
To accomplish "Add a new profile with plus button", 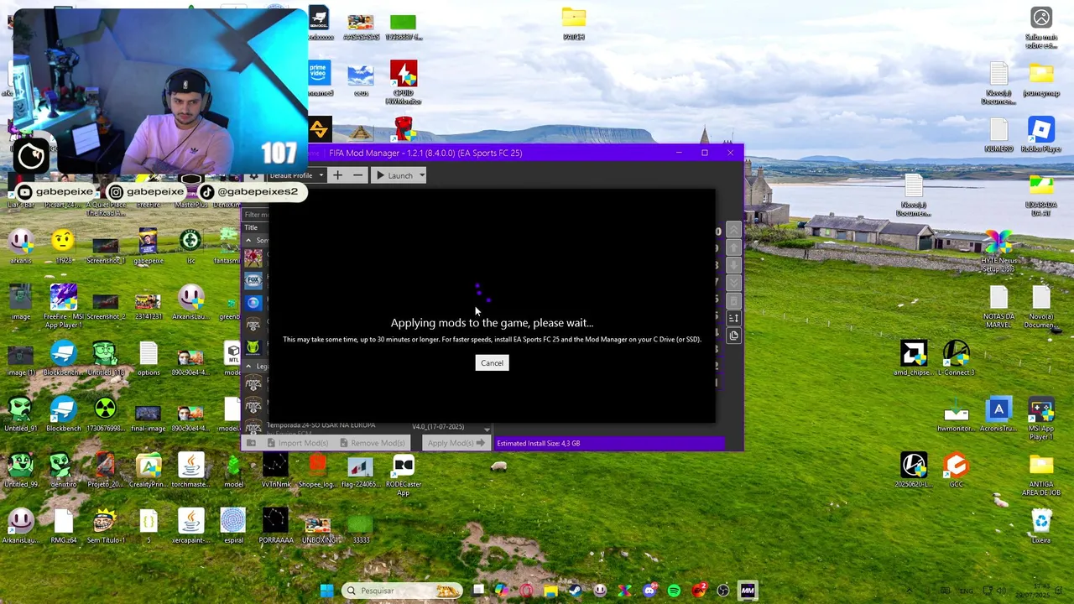I will (337, 175).
